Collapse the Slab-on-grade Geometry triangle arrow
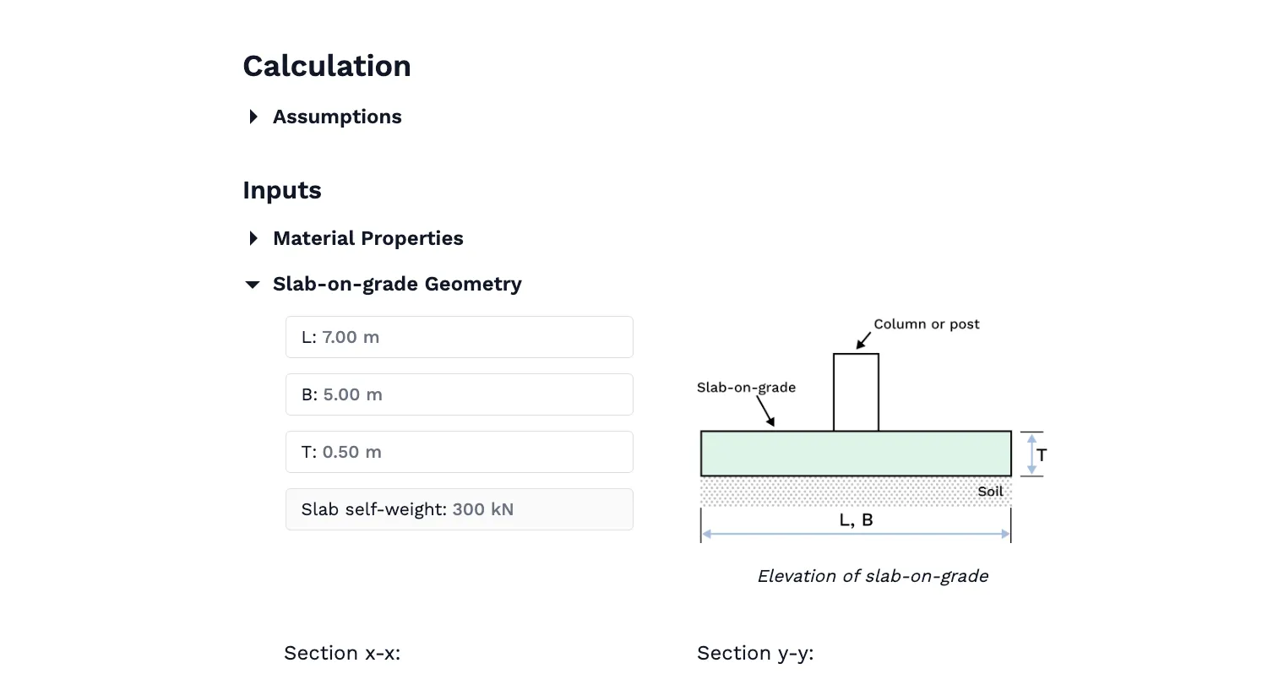This screenshot has height=674, width=1284. pos(253,285)
